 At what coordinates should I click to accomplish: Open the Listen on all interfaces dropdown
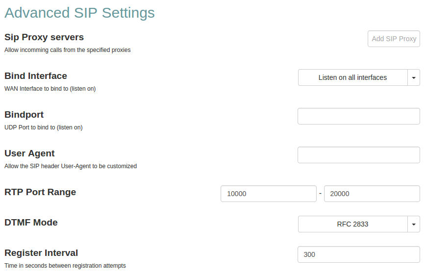(x=352, y=77)
